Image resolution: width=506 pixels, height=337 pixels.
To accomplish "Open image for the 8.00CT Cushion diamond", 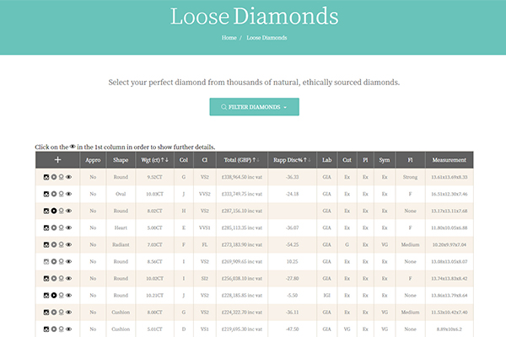I will coord(46,313).
